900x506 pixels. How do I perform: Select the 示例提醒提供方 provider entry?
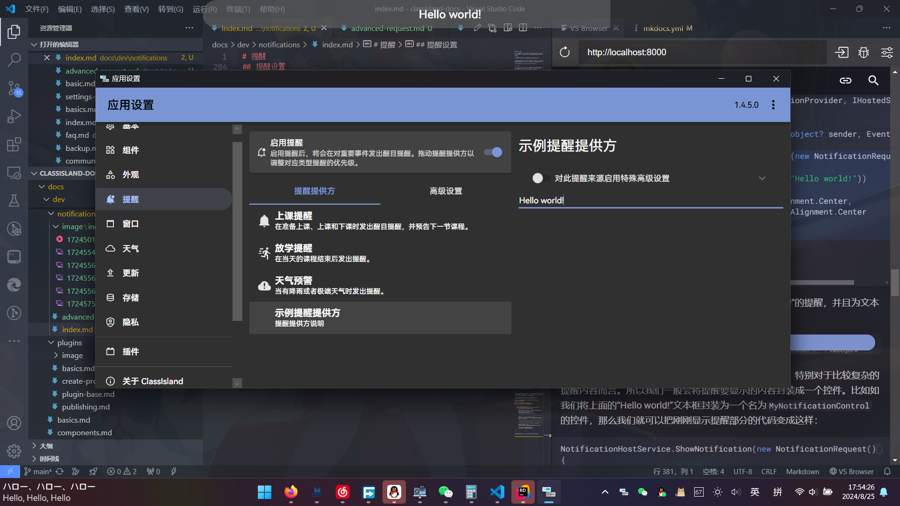(380, 318)
